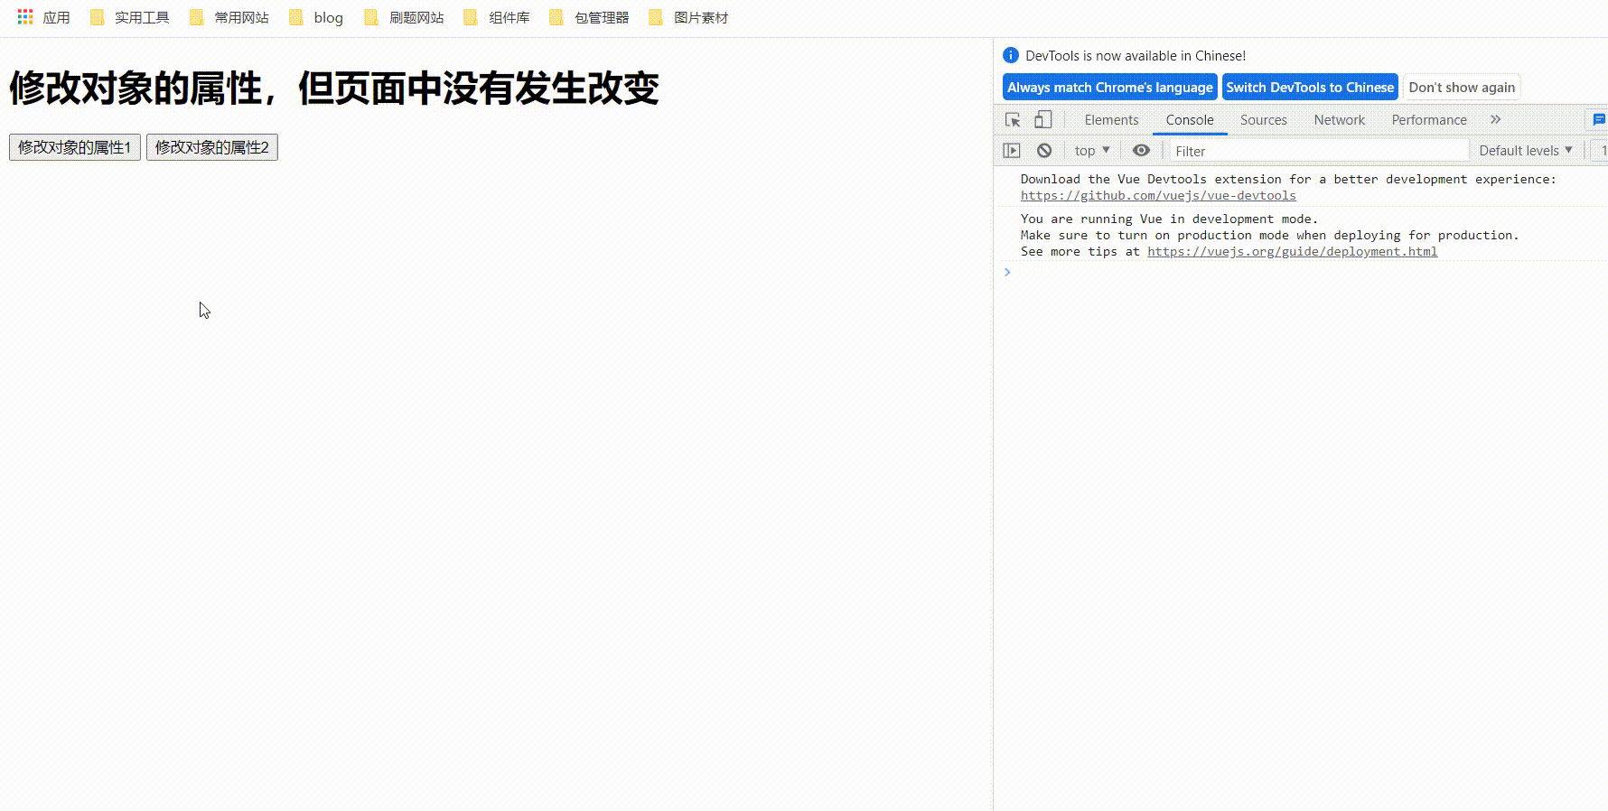Switch to the Network tab
Screen dimensions: 1608x811
point(1340,119)
